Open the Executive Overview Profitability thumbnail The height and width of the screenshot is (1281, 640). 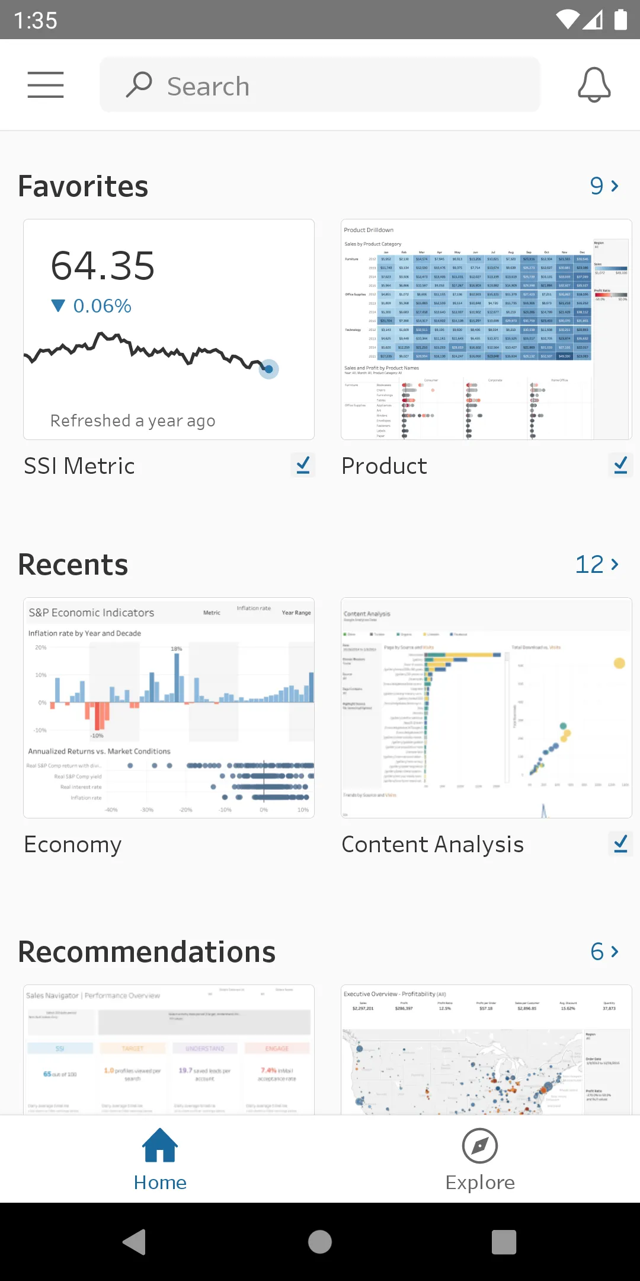(x=486, y=1050)
